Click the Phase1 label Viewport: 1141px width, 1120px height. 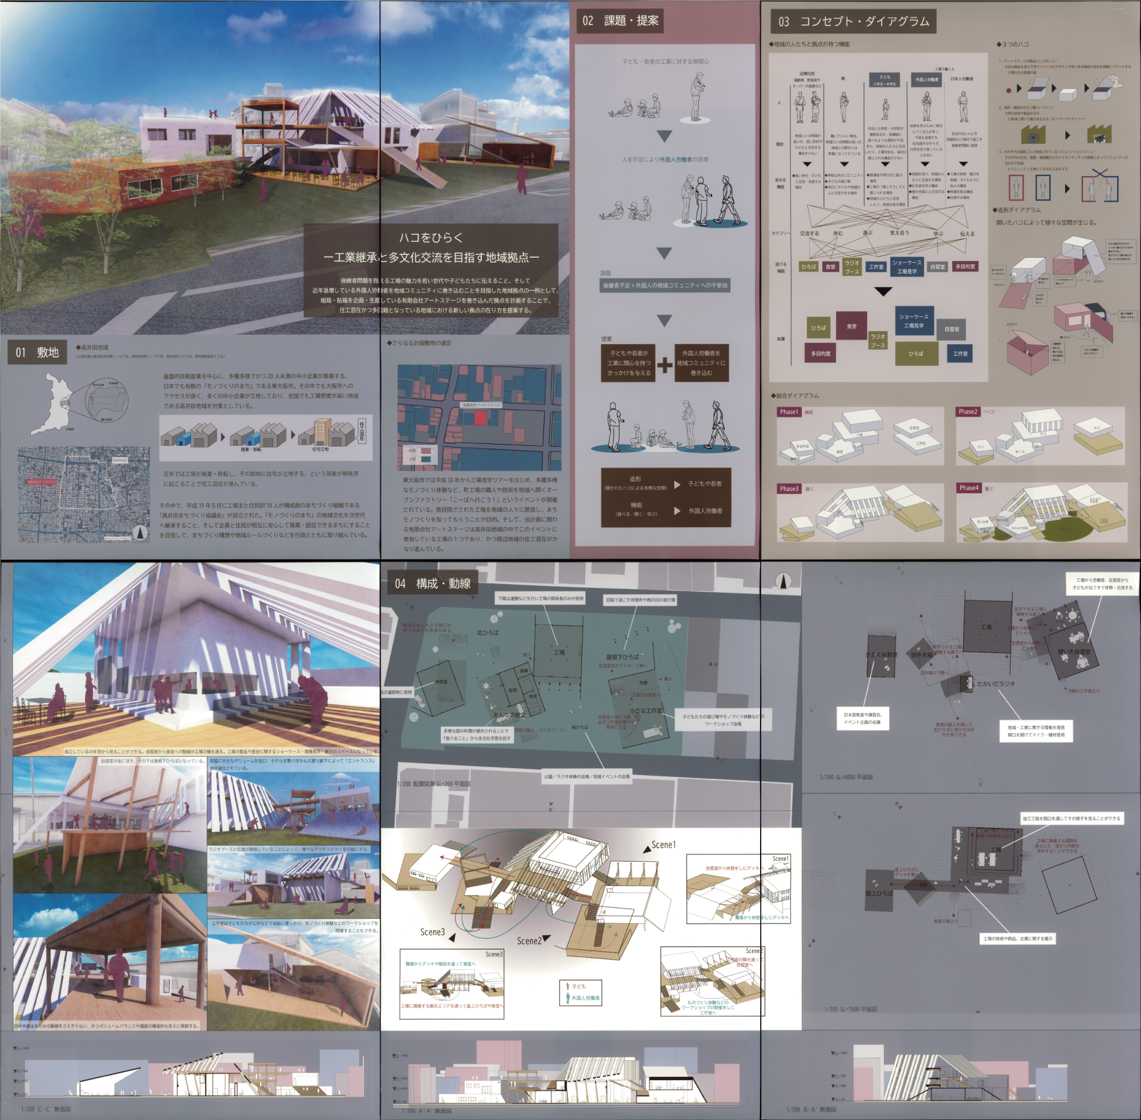pyautogui.click(x=789, y=412)
